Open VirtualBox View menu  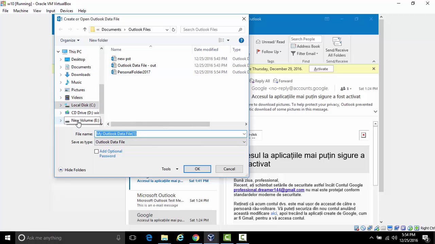(37, 11)
